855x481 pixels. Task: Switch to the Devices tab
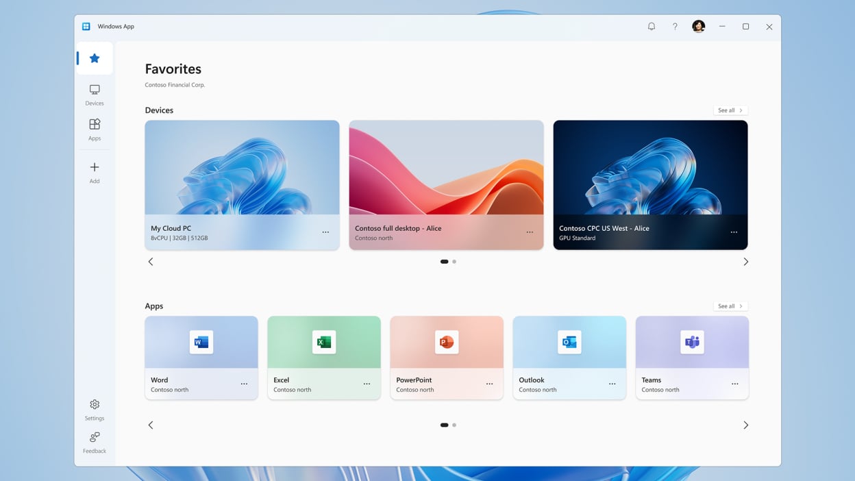(x=95, y=95)
